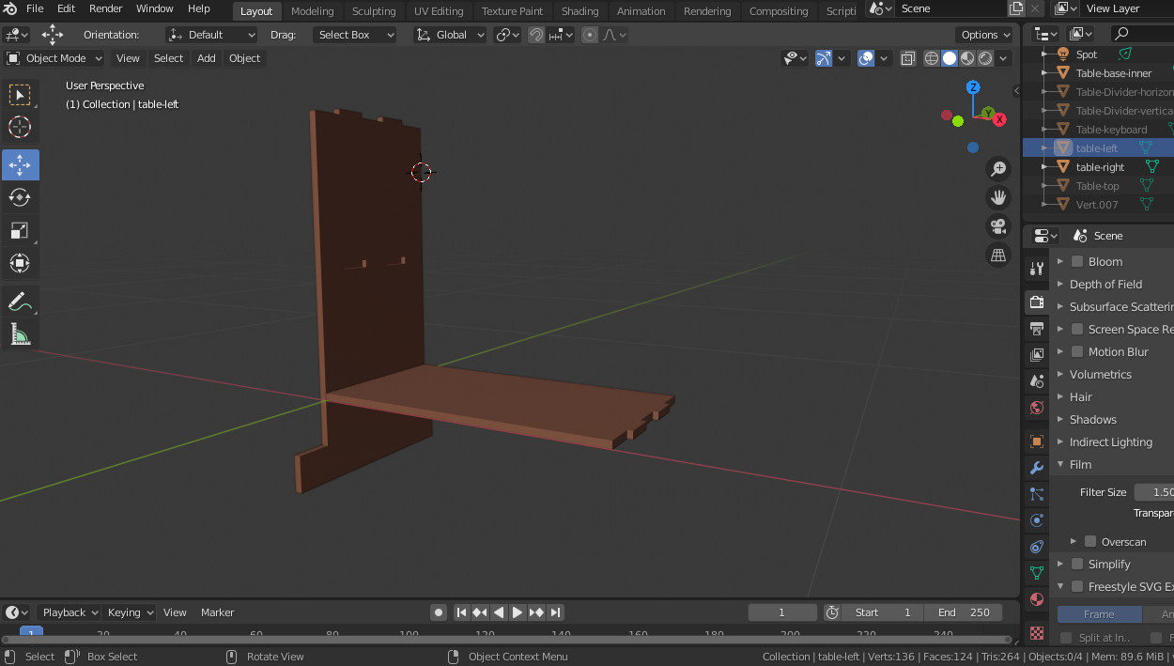Click the Filter Size value field
This screenshot has height=666, width=1174.
[x=1154, y=492]
